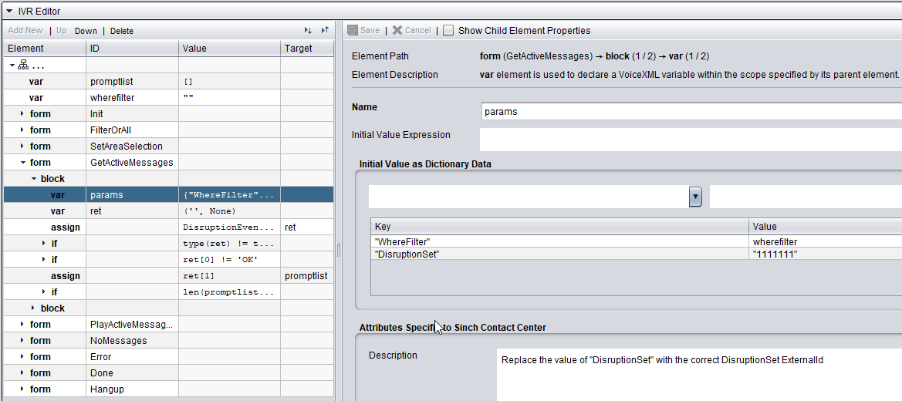The image size is (902, 401).
Task: Expand the Init form node
Action: [22, 114]
